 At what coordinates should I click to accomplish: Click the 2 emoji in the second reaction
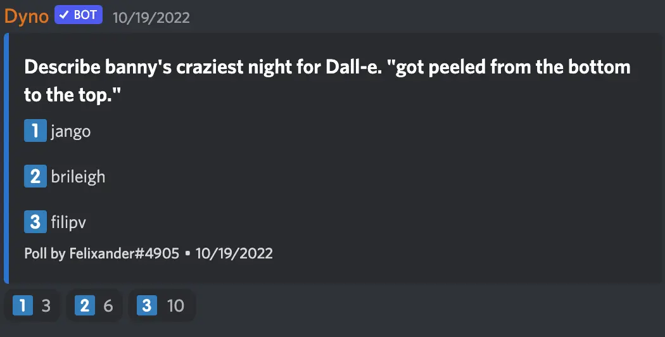[84, 306]
